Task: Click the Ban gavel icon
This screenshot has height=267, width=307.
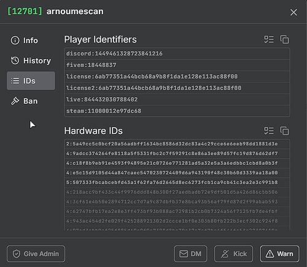Action: pyautogui.click(x=15, y=101)
